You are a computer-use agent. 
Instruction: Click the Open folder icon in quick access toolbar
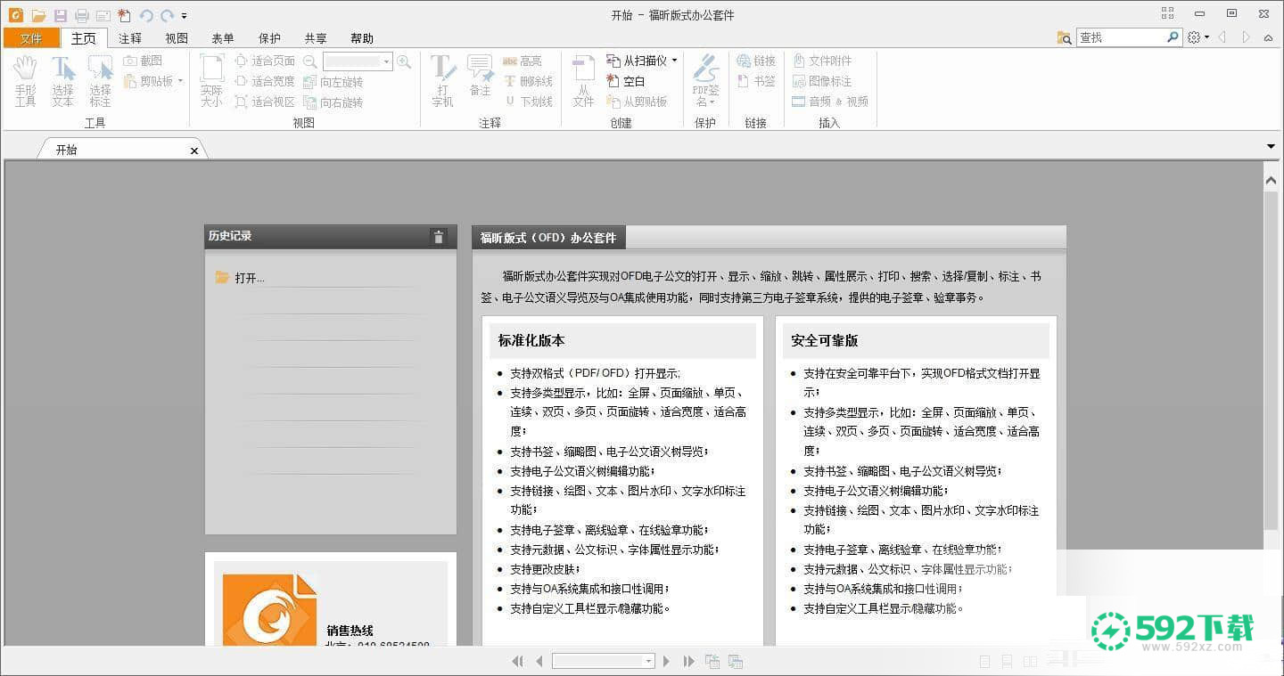point(38,15)
